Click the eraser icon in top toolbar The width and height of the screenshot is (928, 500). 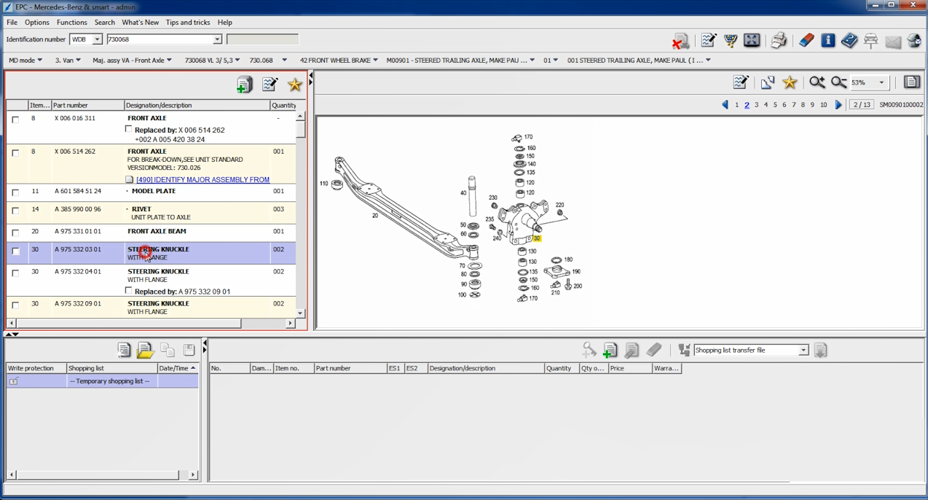806,40
